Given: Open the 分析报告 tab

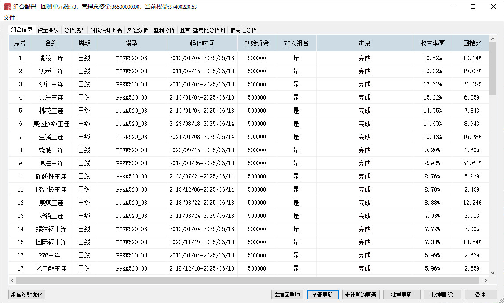Looking at the screenshot, I should (x=74, y=30).
